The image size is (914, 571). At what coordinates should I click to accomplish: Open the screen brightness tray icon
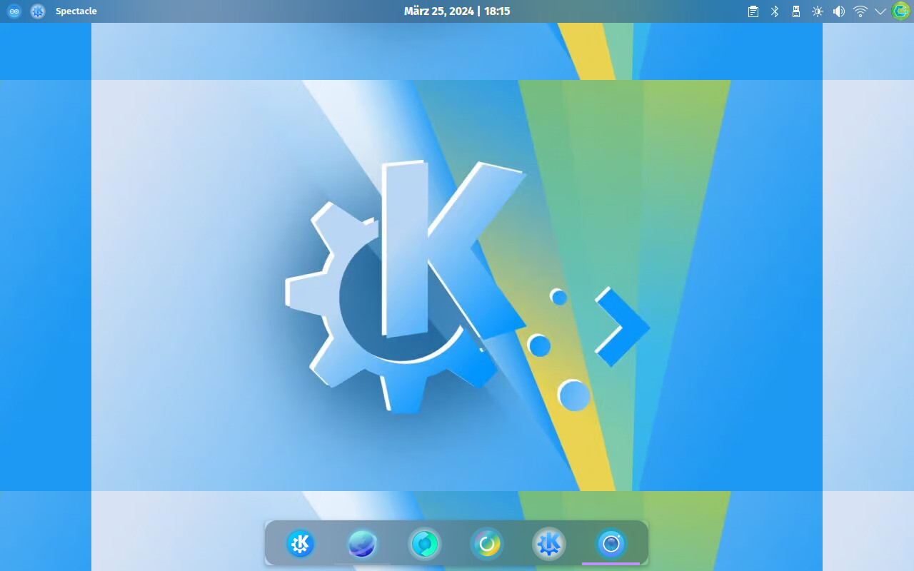pyautogui.click(x=818, y=11)
